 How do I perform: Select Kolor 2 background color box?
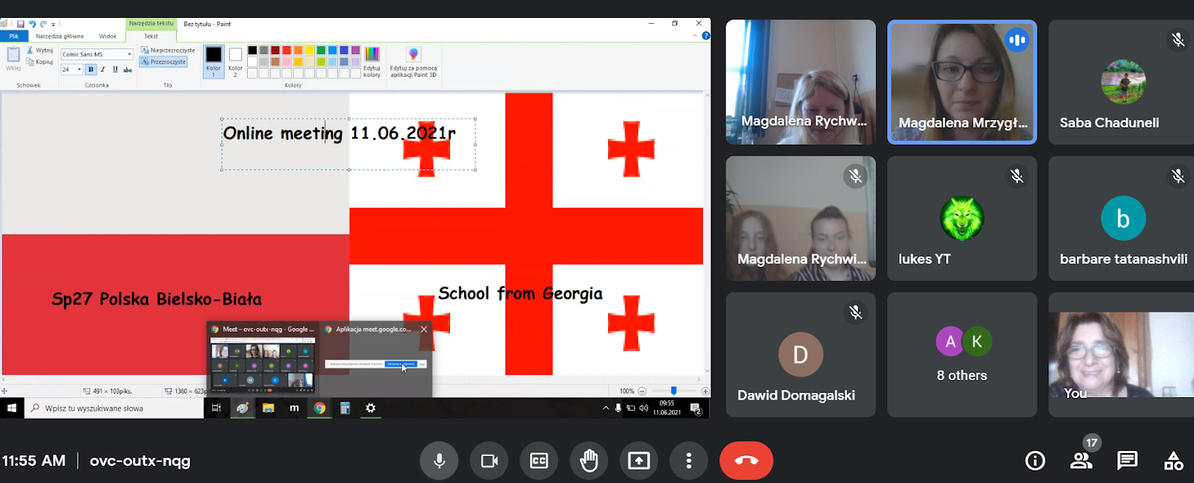[235, 61]
